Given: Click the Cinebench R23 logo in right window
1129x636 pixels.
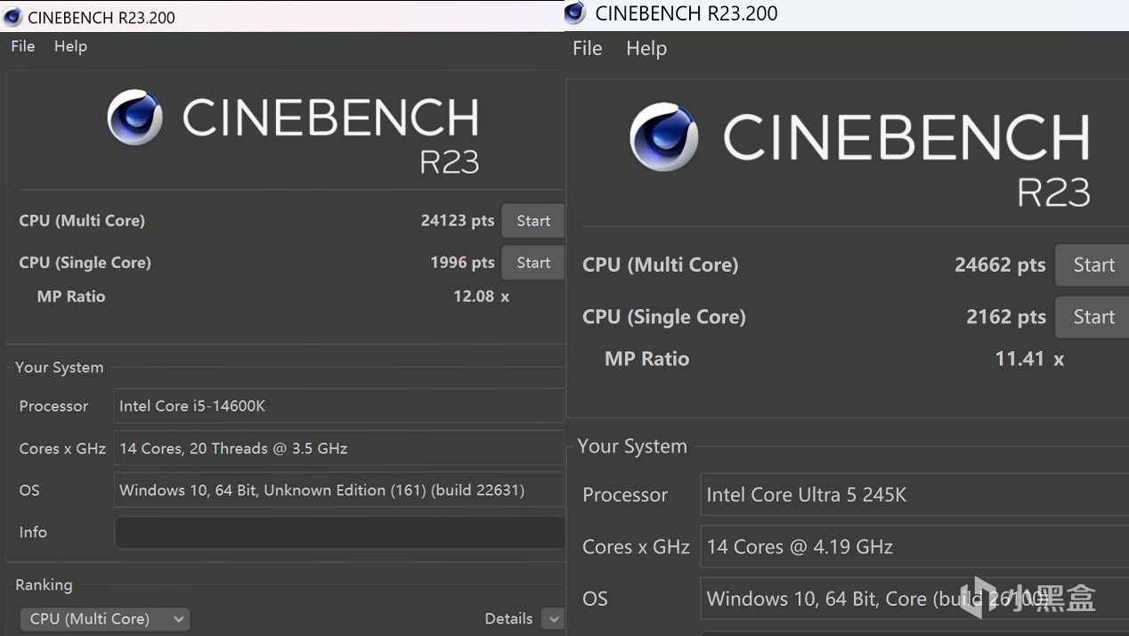Looking at the screenshot, I should [860, 154].
